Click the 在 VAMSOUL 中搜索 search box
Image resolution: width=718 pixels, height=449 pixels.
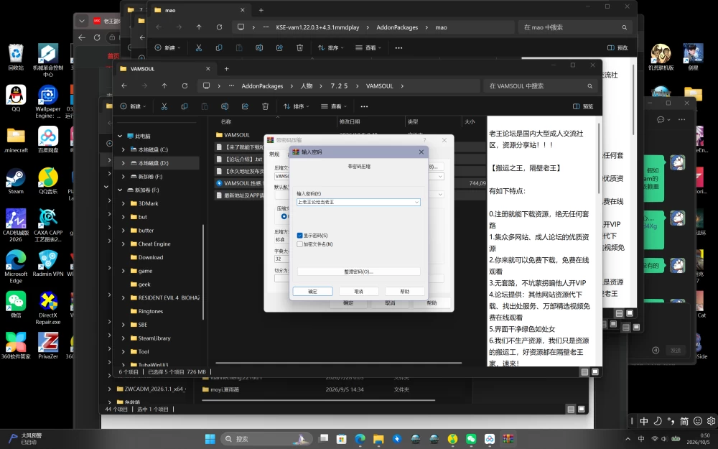(x=540, y=85)
